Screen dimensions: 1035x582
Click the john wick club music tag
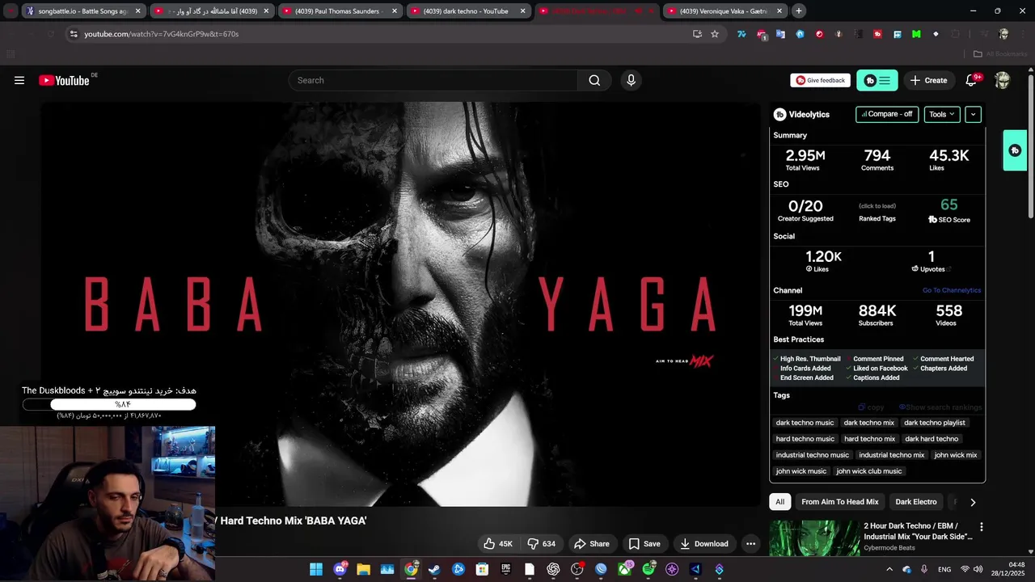[869, 471]
